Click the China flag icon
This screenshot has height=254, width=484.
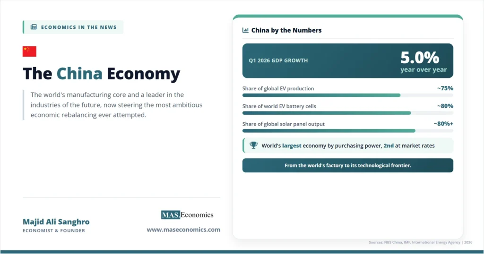29,51
